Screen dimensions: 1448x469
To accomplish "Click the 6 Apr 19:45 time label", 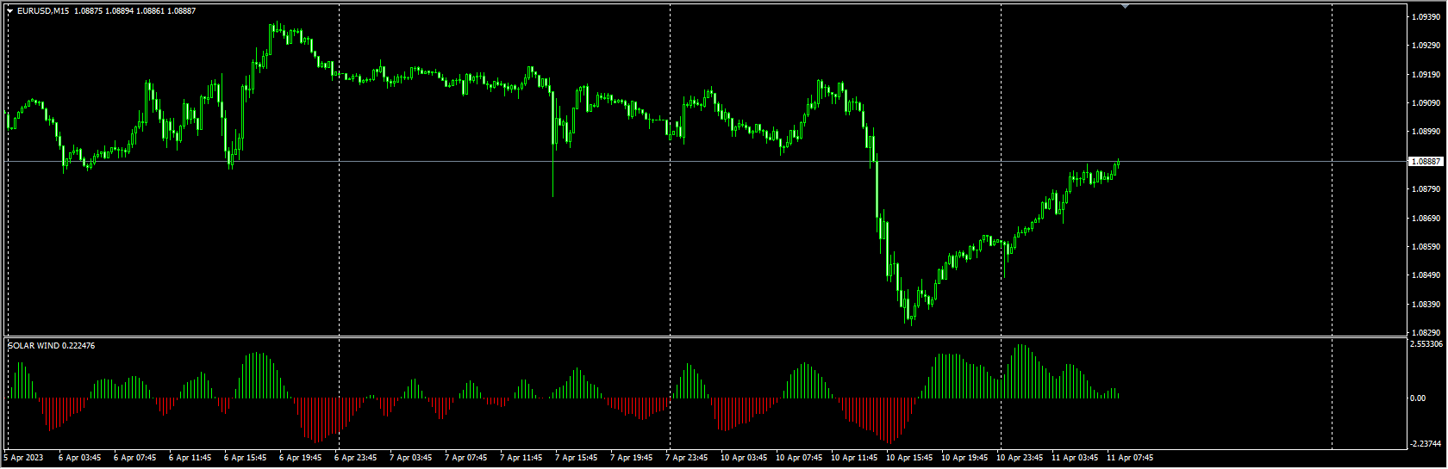I will 300,458.
